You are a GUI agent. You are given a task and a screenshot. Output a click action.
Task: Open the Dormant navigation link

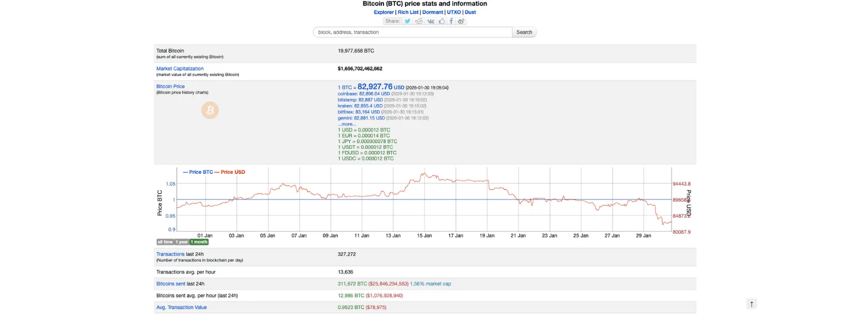click(x=433, y=12)
